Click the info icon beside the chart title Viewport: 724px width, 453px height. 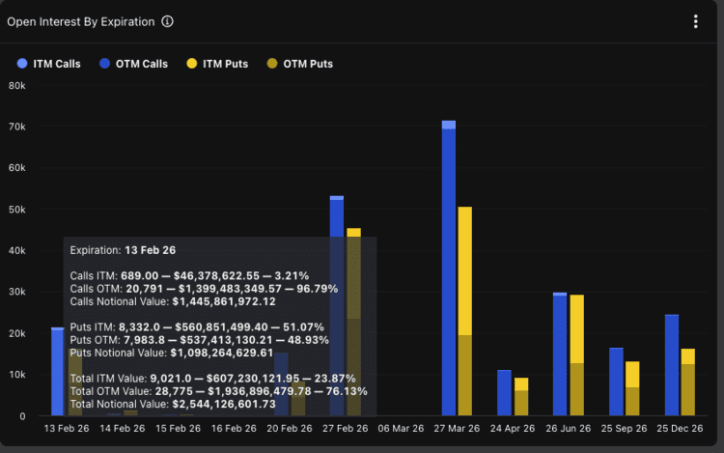tap(168, 21)
